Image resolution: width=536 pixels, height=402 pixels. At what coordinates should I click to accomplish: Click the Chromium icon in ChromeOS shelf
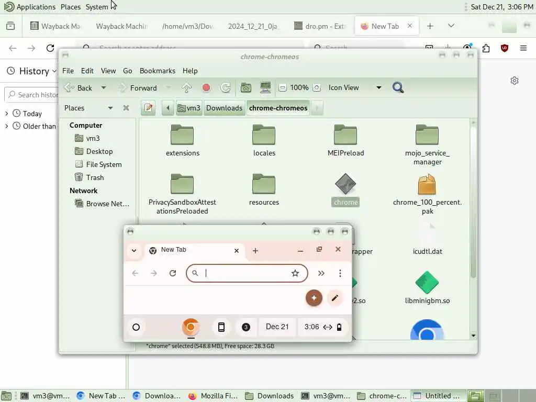pyautogui.click(x=191, y=327)
